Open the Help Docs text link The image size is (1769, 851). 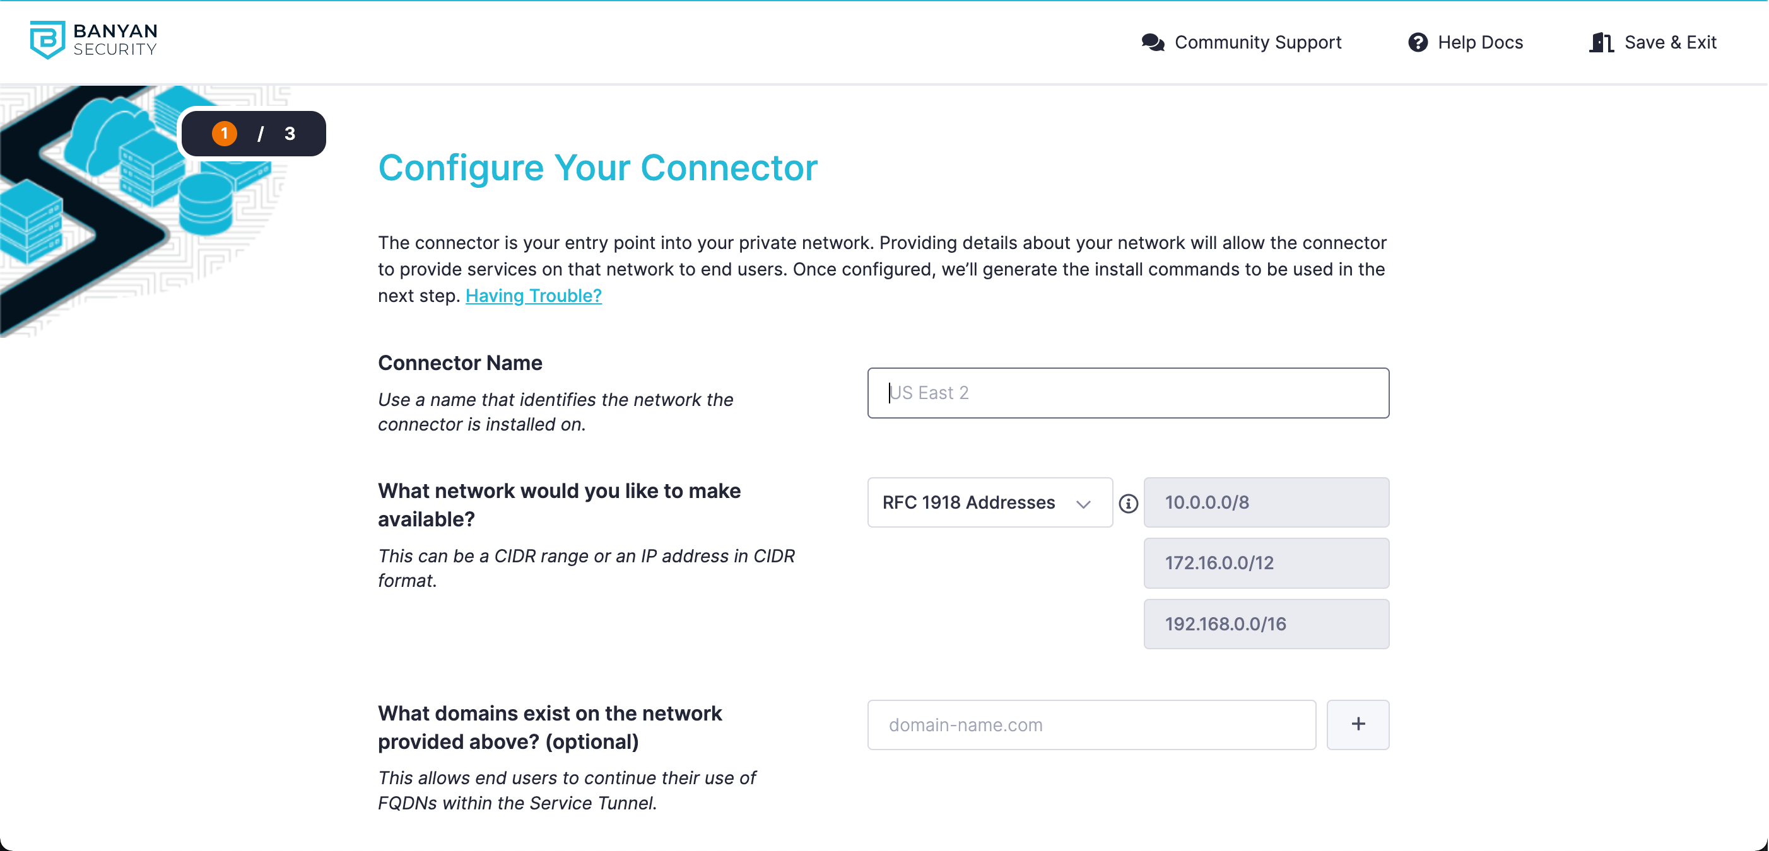coord(1480,43)
